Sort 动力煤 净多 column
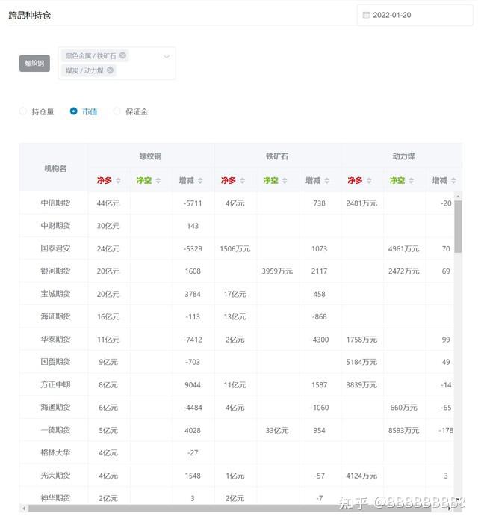This screenshot has width=478, height=522. tap(370, 181)
